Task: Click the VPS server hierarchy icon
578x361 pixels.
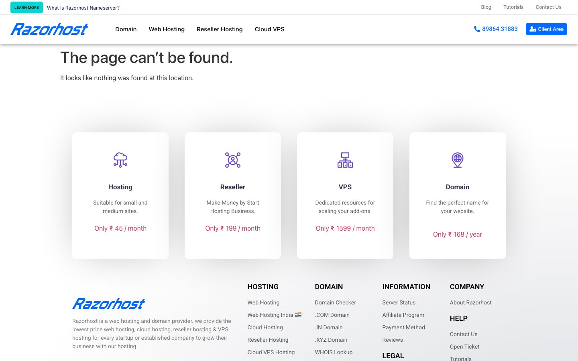Action: click(345, 160)
